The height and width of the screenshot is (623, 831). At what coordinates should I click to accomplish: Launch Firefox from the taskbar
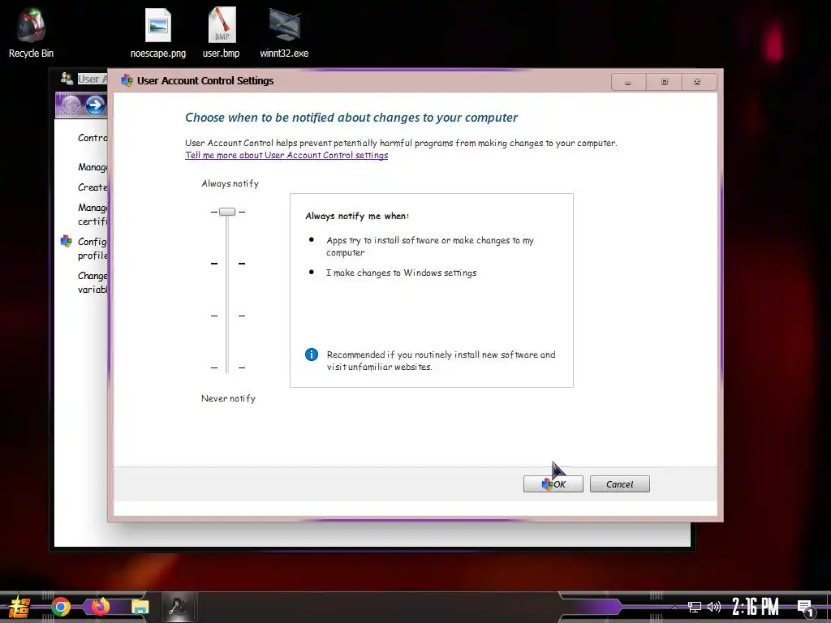click(x=100, y=606)
